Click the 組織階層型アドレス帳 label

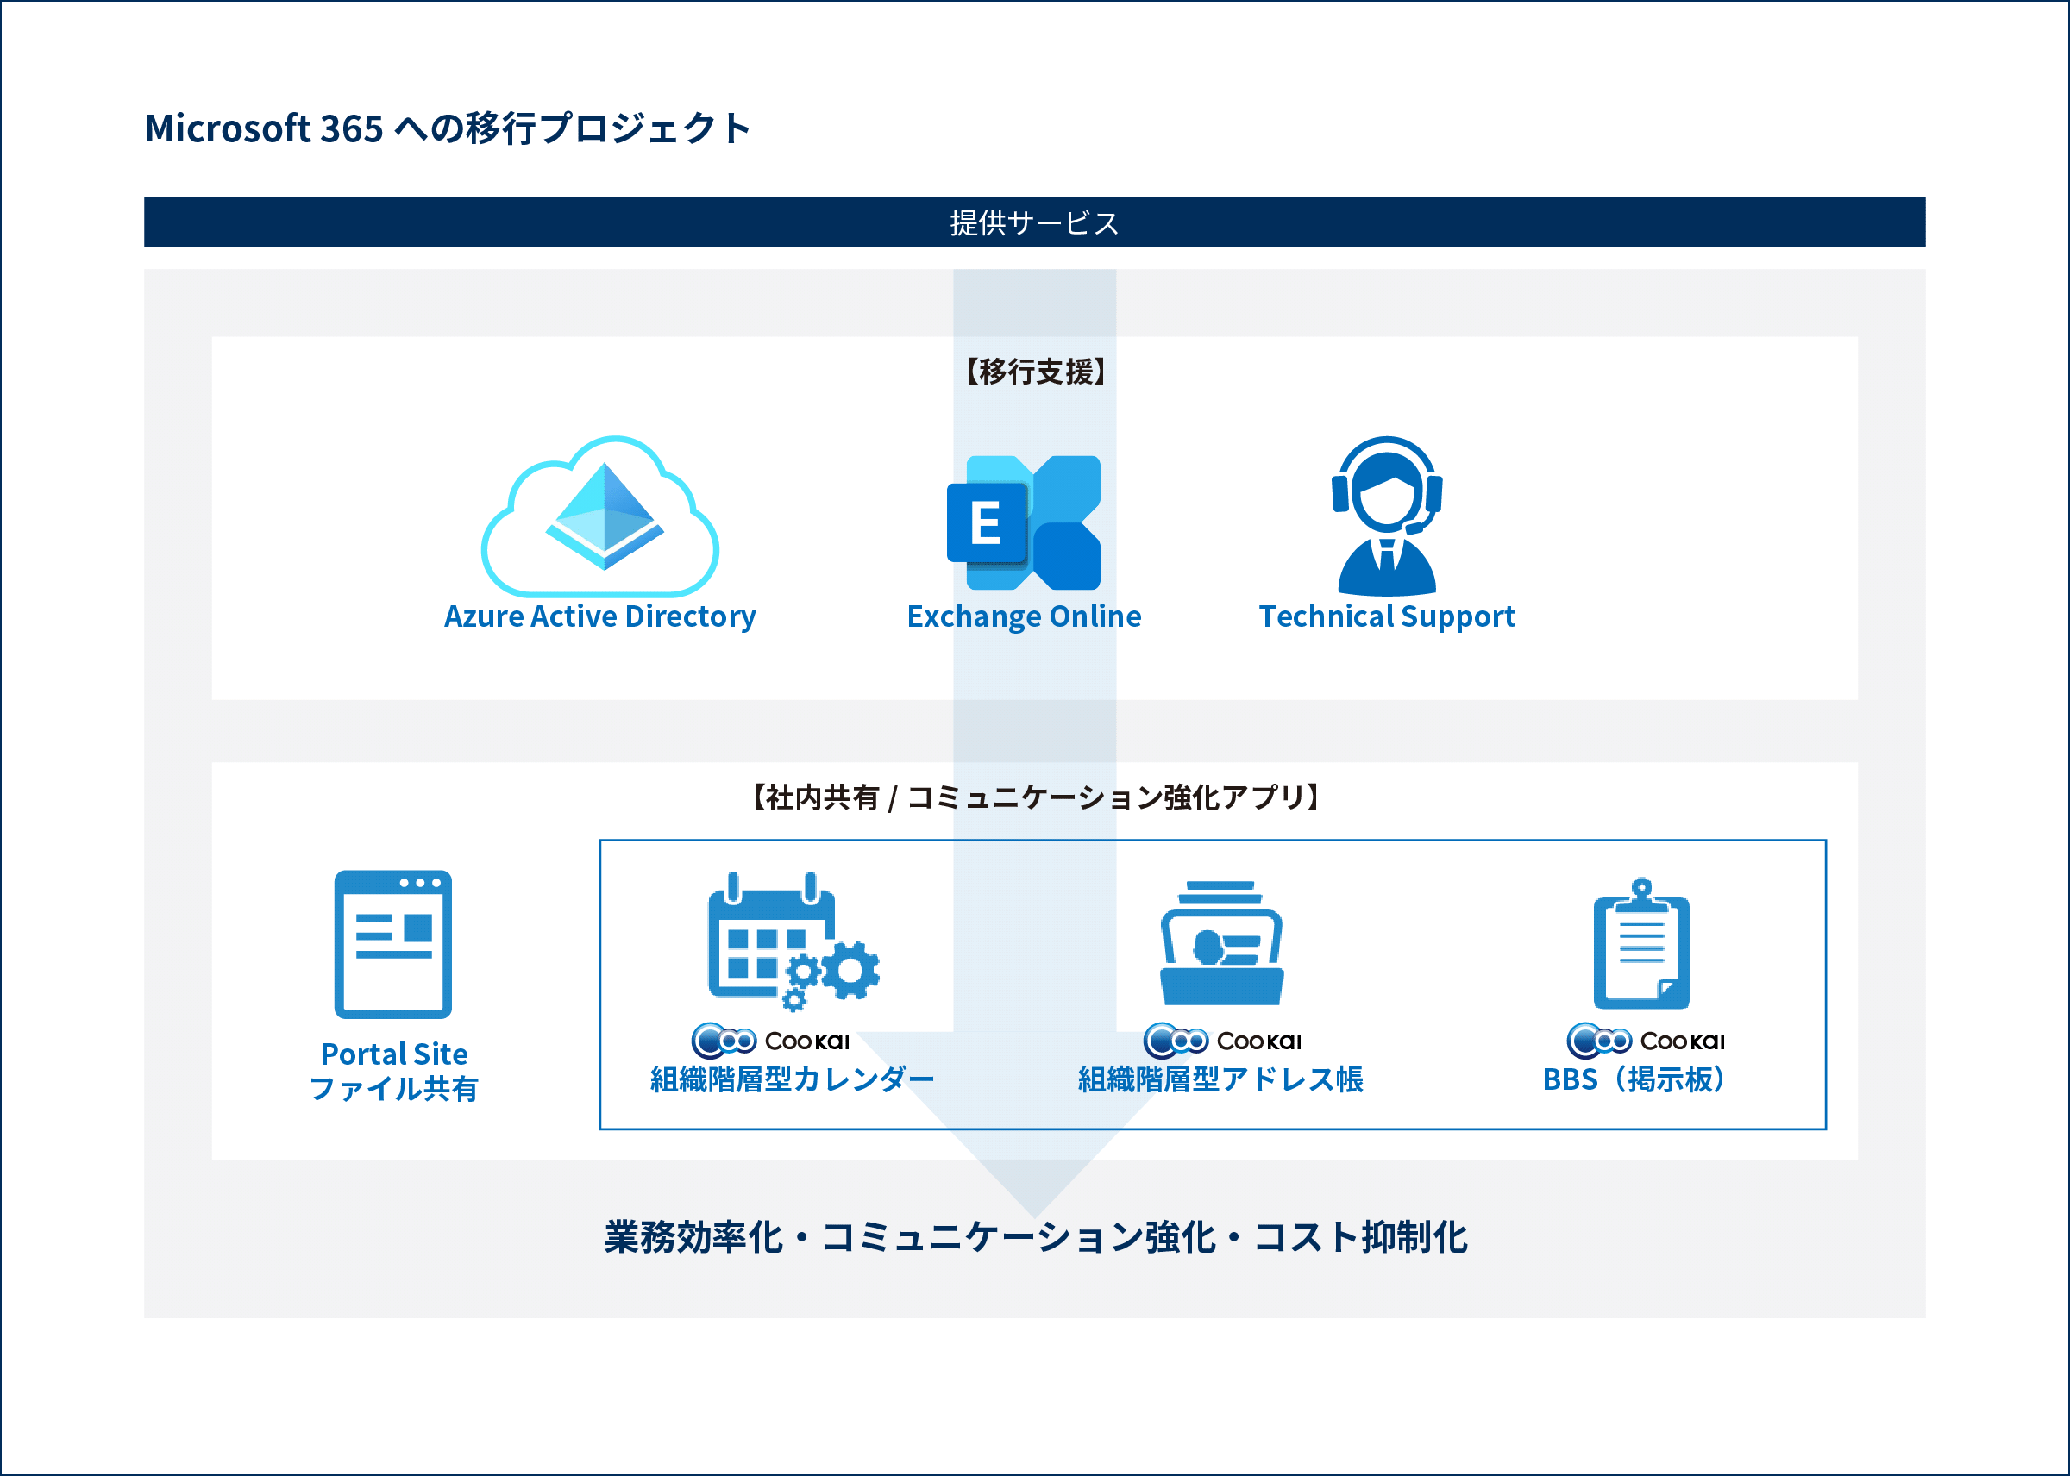click(x=1221, y=1079)
